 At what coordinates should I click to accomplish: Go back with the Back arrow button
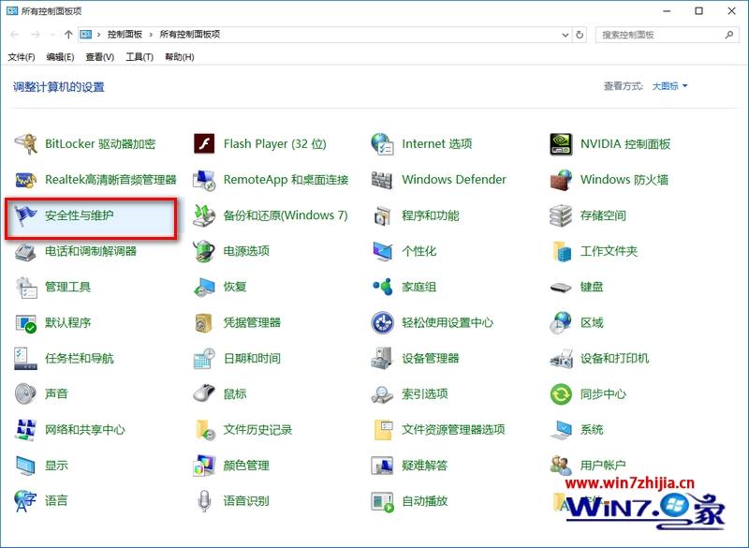15,35
